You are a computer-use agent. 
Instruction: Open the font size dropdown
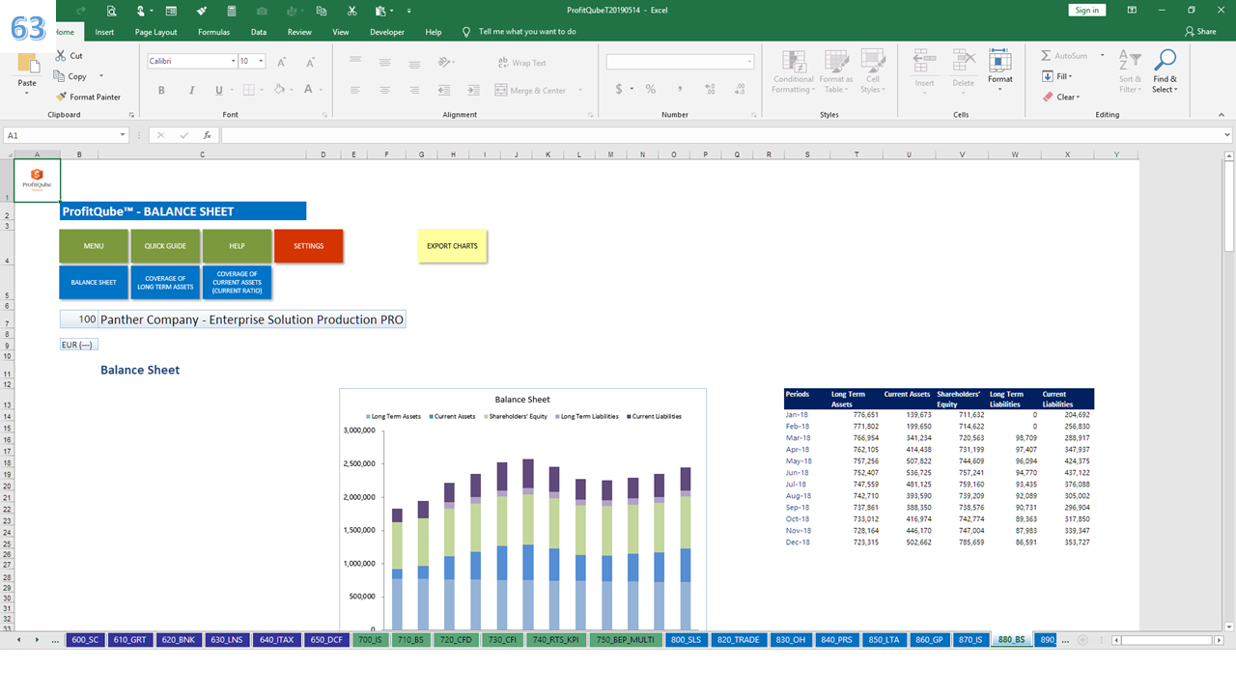262,61
